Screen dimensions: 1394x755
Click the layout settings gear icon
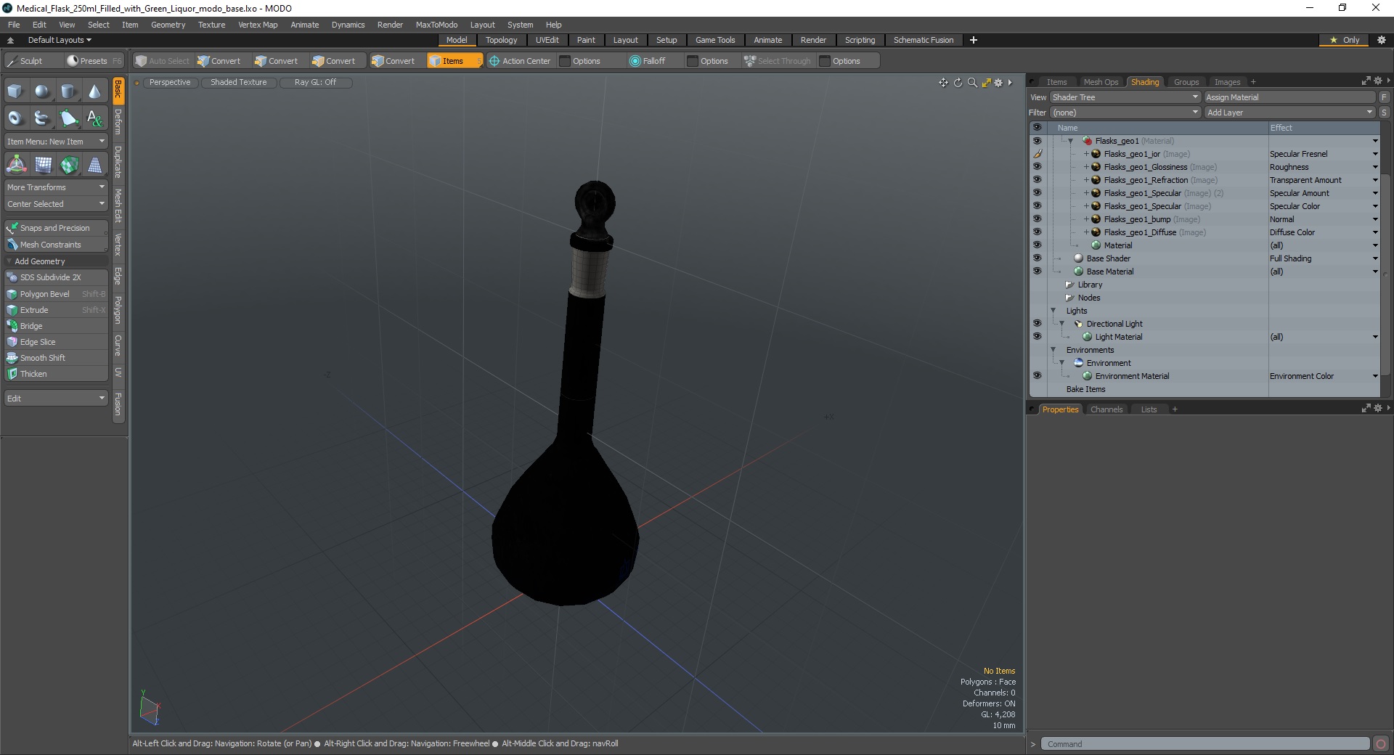tap(1381, 40)
